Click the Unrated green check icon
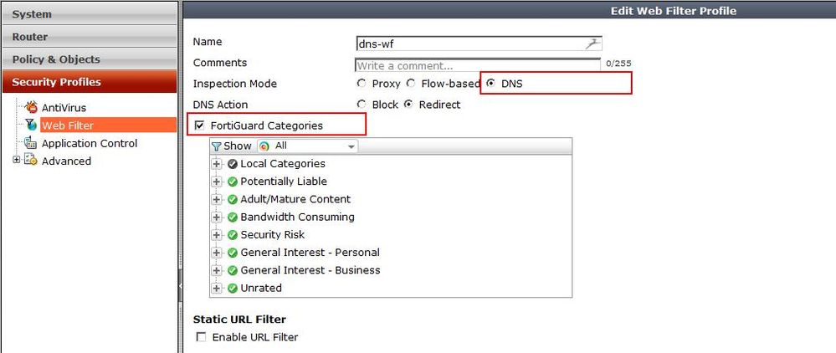Screen dimensions: 836x353 (x=232, y=288)
